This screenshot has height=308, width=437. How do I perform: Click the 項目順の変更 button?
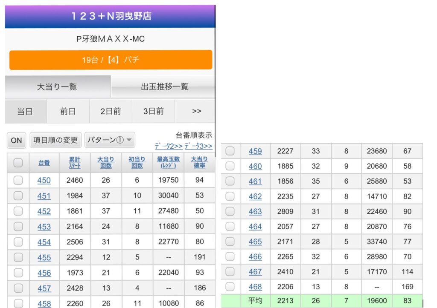(55, 140)
